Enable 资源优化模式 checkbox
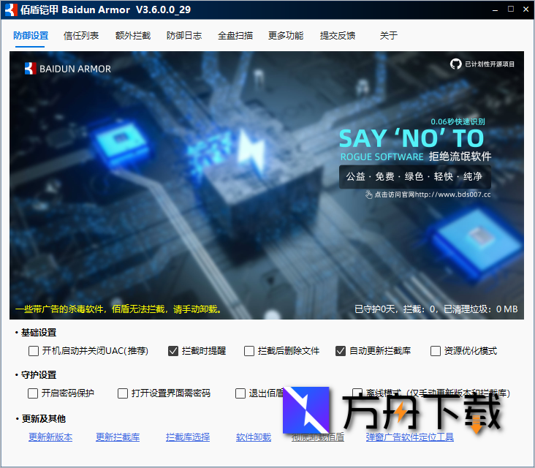 pos(436,351)
